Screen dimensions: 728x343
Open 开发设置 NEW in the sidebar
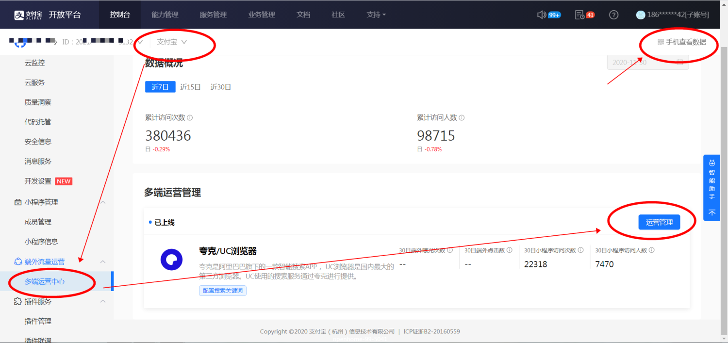48,181
